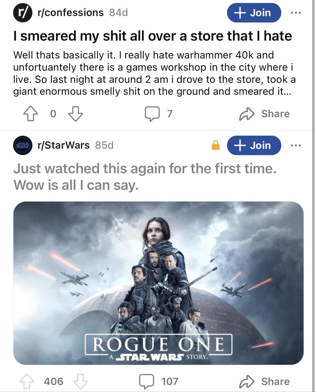This screenshot has height=392, width=317.
Task: Open the 'Just watched this again' post title
Action: 145,177
